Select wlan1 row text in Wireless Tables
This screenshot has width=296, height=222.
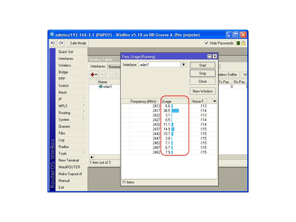[107, 87]
